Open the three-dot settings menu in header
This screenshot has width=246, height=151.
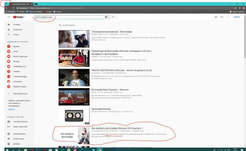pyautogui.click(x=228, y=17)
